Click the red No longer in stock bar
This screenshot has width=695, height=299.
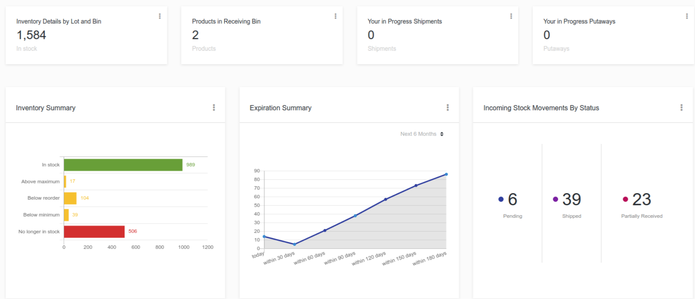(x=94, y=232)
